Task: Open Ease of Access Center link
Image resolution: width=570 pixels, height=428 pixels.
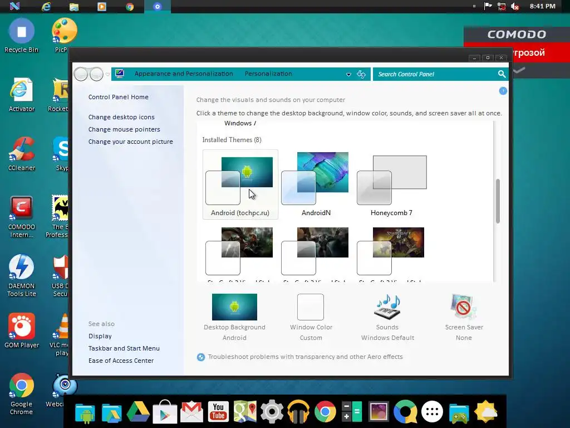Action: (x=121, y=361)
